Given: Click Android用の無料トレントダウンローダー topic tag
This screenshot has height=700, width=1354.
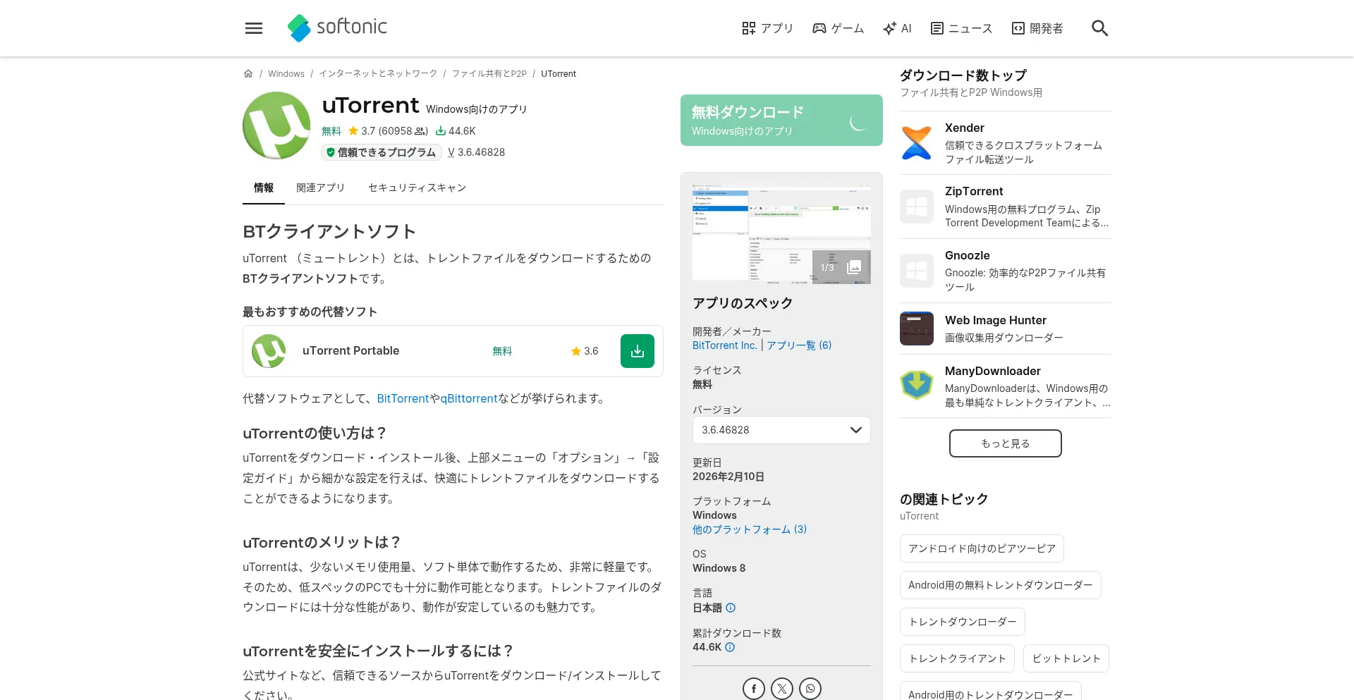Looking at the screenshot, I should click(x=1000, y=585).
